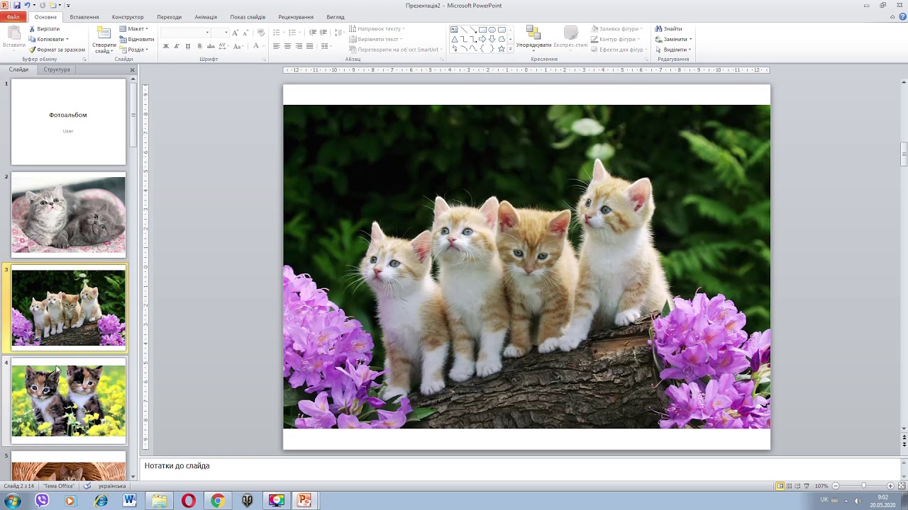Open the Файл file button
This screenshot has height=510, width=908.
pyautogui.click(x=13, y=17)
